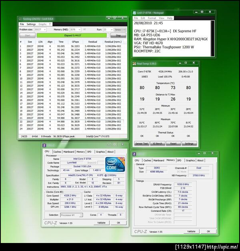Click the Core Speed 4326.2 MHz value field
This screenshot has height=251, width=240.
[x=70, y=195]
